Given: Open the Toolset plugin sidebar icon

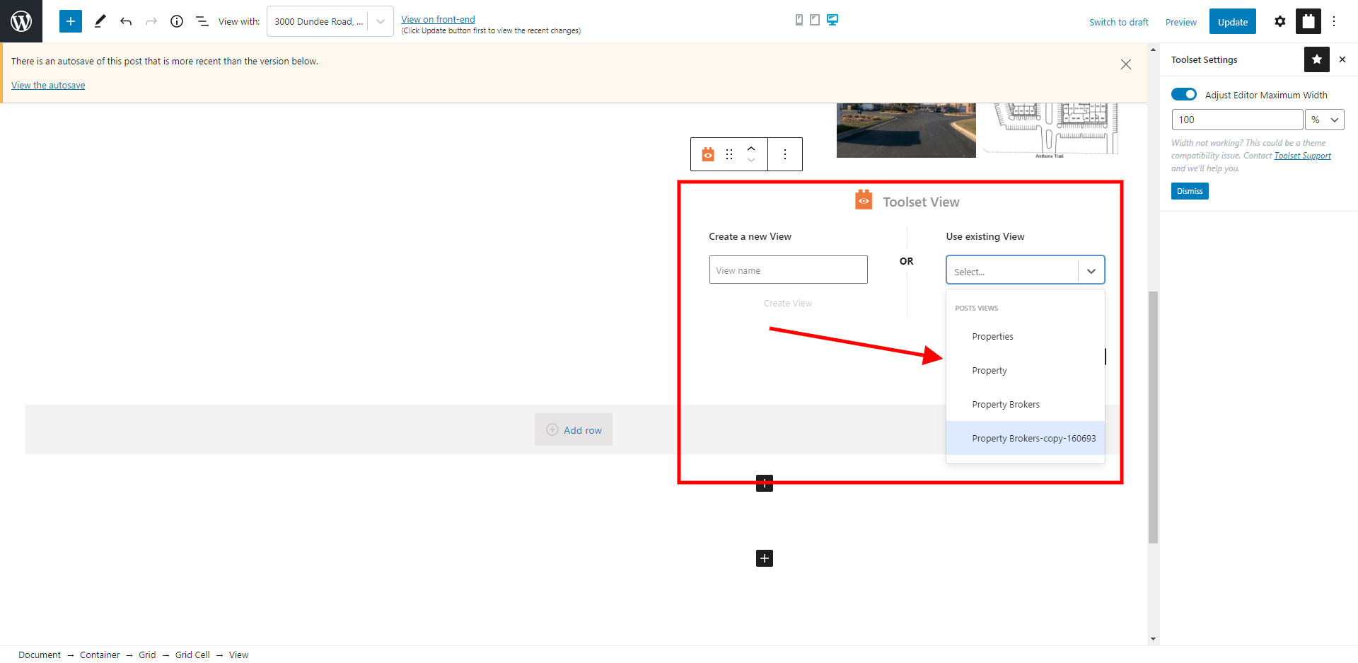Looking at the screenshot, I should pos(1308,21).
